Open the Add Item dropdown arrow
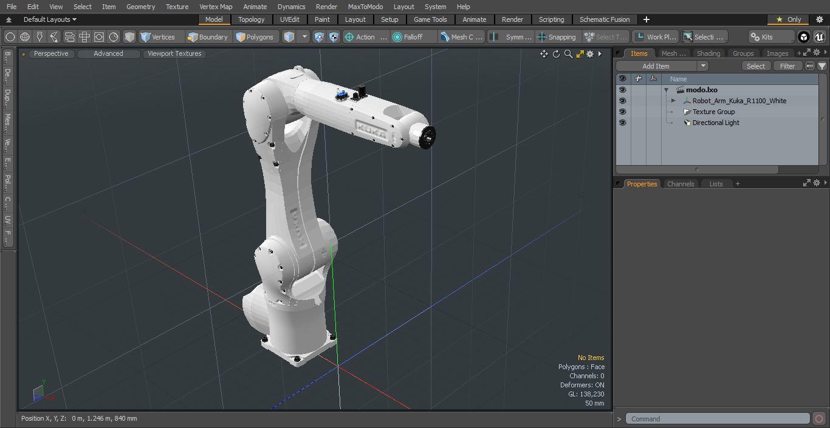 click(703, 66)
